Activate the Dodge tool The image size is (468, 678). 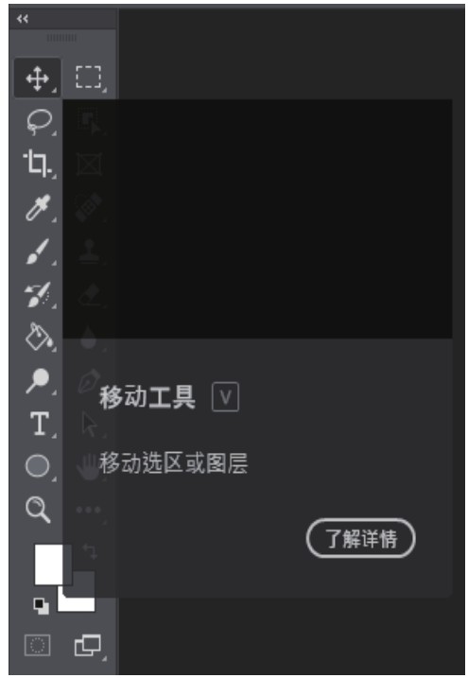click(x=38, y=380)
